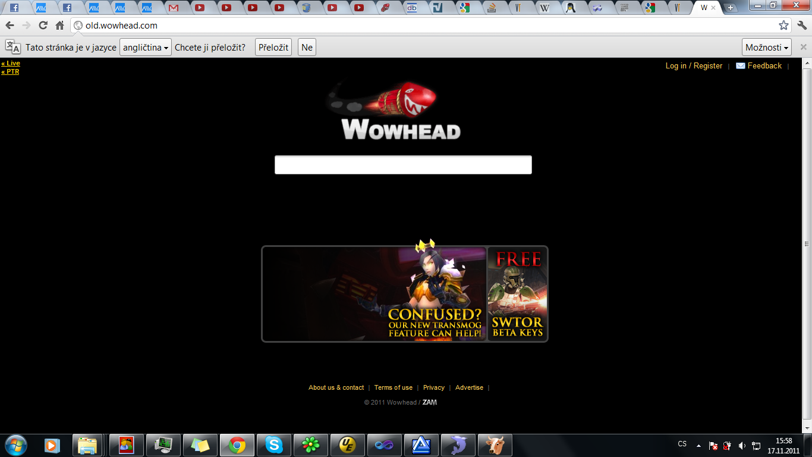Open the Windows Start menu
This screenshot has width=812, height=457.
(x=16, y=445)
